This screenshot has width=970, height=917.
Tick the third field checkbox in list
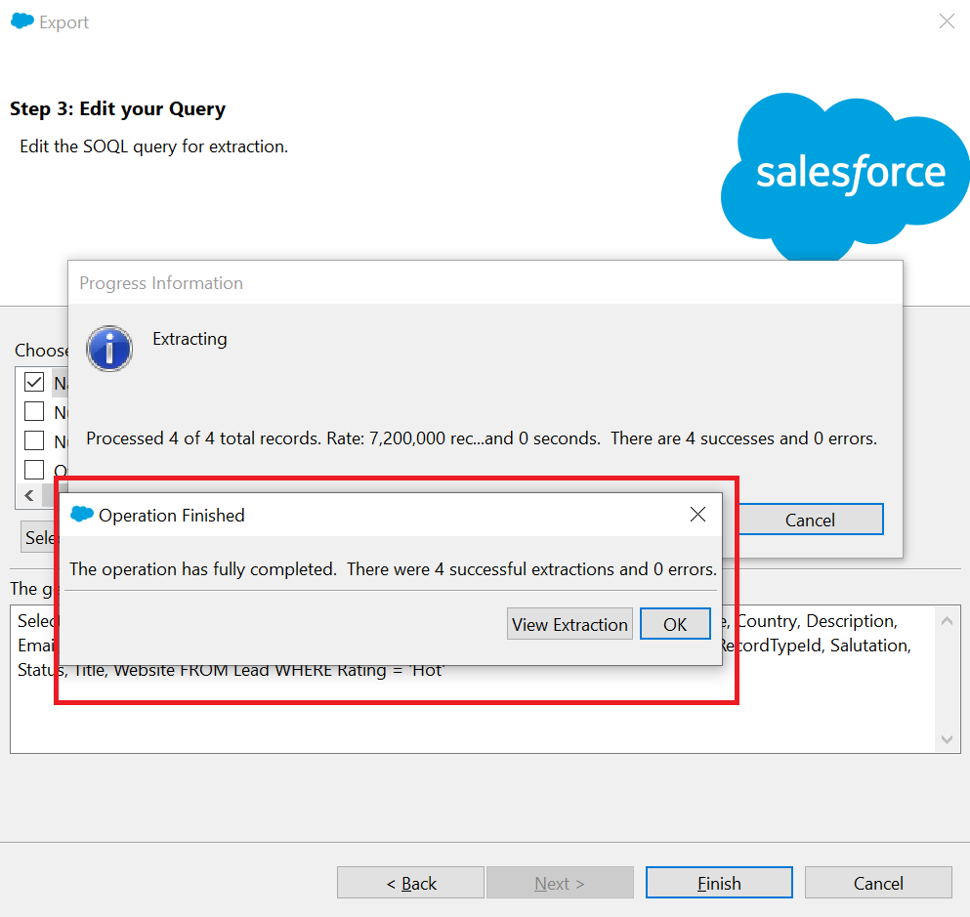pyautogui.click(x=34, y=440)
